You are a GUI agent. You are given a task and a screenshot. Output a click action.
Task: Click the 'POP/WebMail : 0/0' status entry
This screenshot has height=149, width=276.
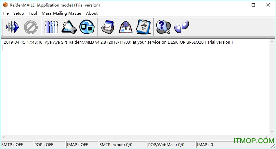pos(171,145)
